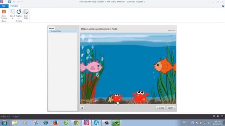Click the Select slide icon in the ribbon
Screen dimensions: 225x126
12,12
